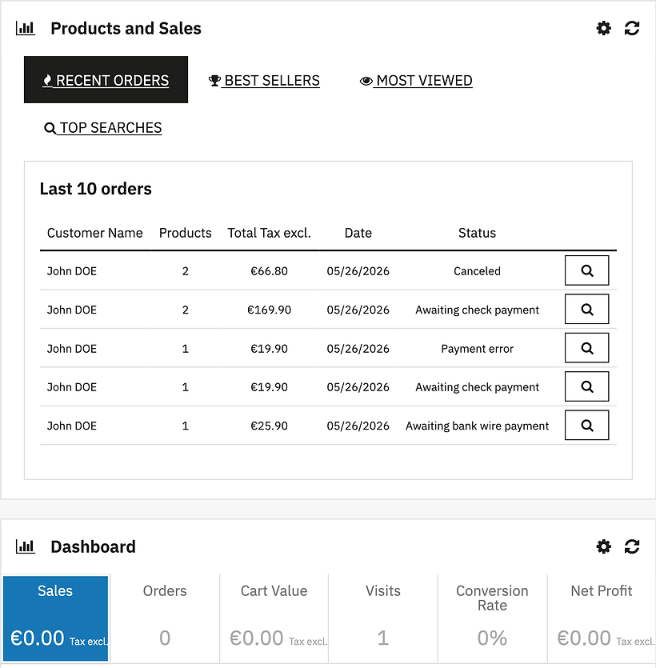Click the Payment error status text

477,349
